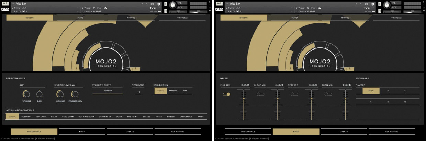Set Ensemble players to Solo
The image size is (426, 141).
371,91
